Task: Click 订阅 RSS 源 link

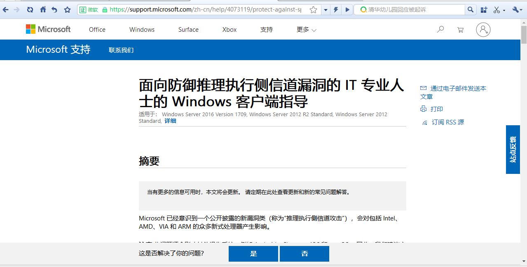Action: [447, 122]
